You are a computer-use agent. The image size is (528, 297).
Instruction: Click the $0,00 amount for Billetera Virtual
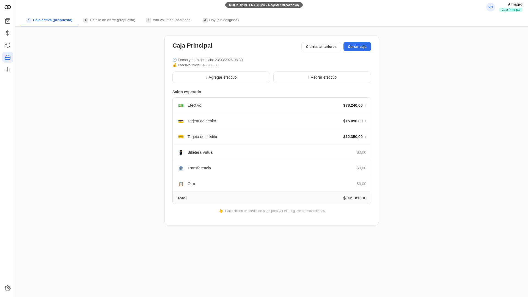361,152
